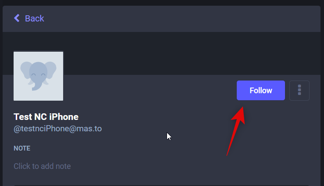
Task: Click the empty top bar right of Back
Action: [x=184, y=18]
